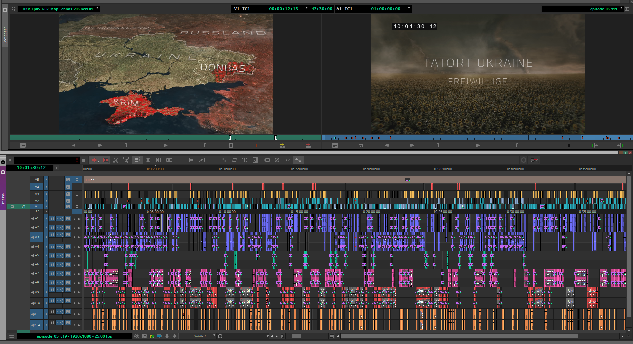
Task: Open the Composer side tab
Action: pos(5,35)
